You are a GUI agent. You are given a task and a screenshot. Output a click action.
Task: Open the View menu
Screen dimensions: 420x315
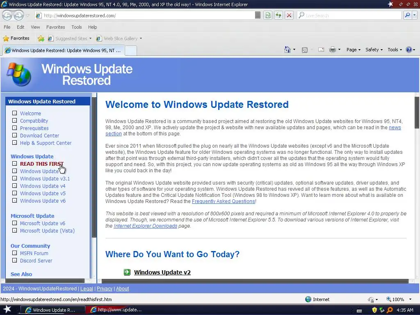click(x=35, y=27)
